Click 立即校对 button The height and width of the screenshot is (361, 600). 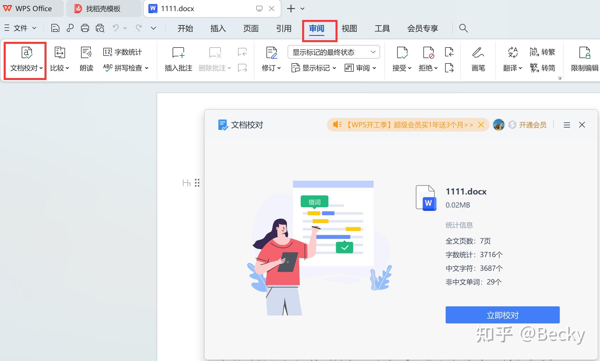(503, 315)
